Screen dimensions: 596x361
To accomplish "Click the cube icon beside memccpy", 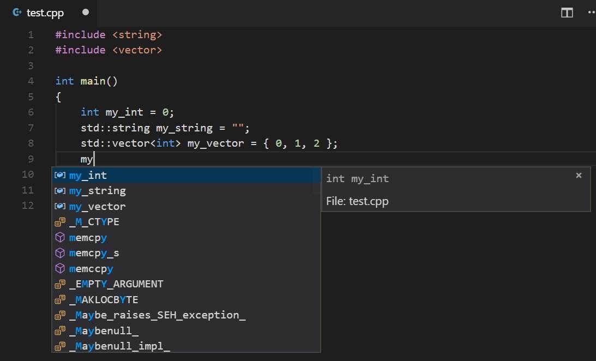I will [x=60, y=269].
